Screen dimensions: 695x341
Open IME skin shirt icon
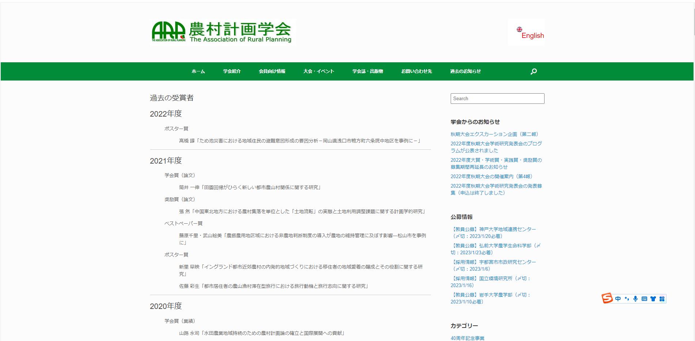[x=653, y=299]
